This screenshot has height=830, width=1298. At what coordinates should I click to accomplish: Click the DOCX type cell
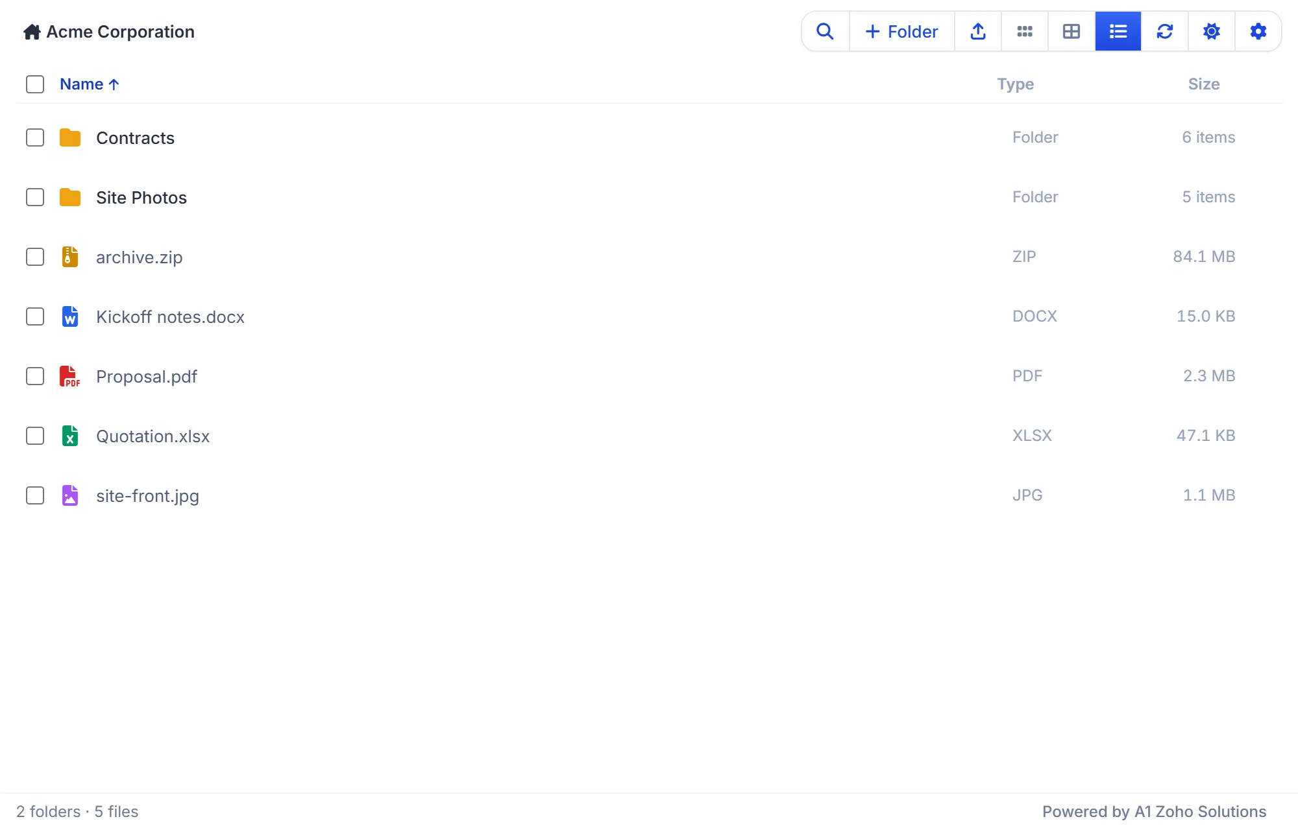(1035, 316)
